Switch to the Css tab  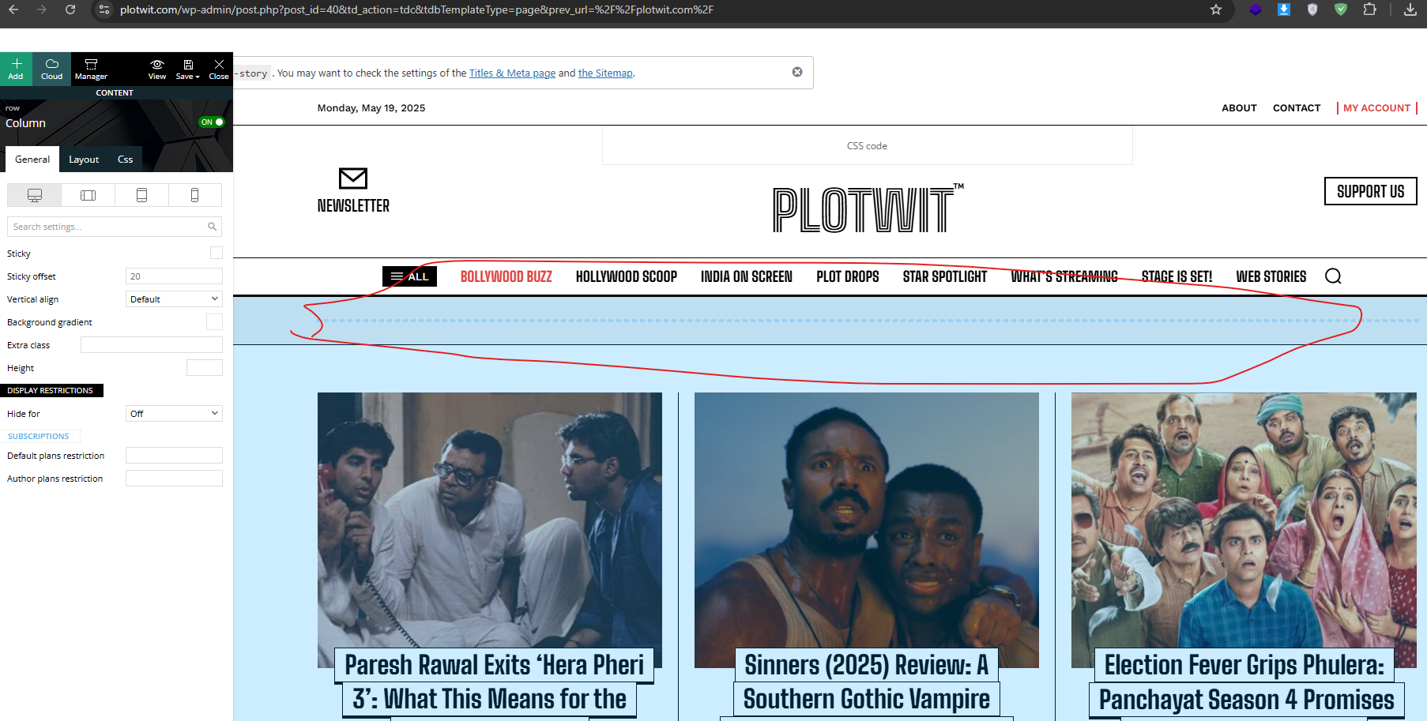125,160
